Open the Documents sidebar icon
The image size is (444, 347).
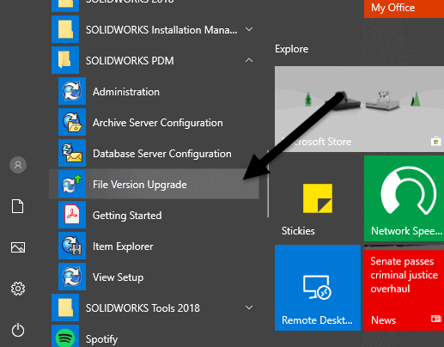tap(18, 206)
